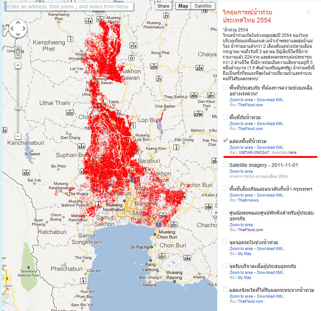The width and height of the screenshot is (321, 311).
Task: Click the วิกฤตการณ์น้ำท่วม ประเทศไทย 2554 title
Action: click(247, 16)
